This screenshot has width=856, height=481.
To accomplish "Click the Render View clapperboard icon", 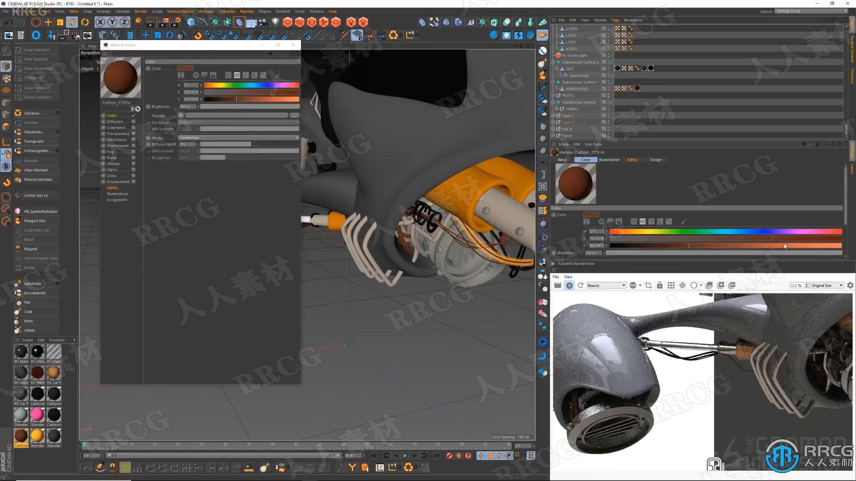I will [151, 22].
